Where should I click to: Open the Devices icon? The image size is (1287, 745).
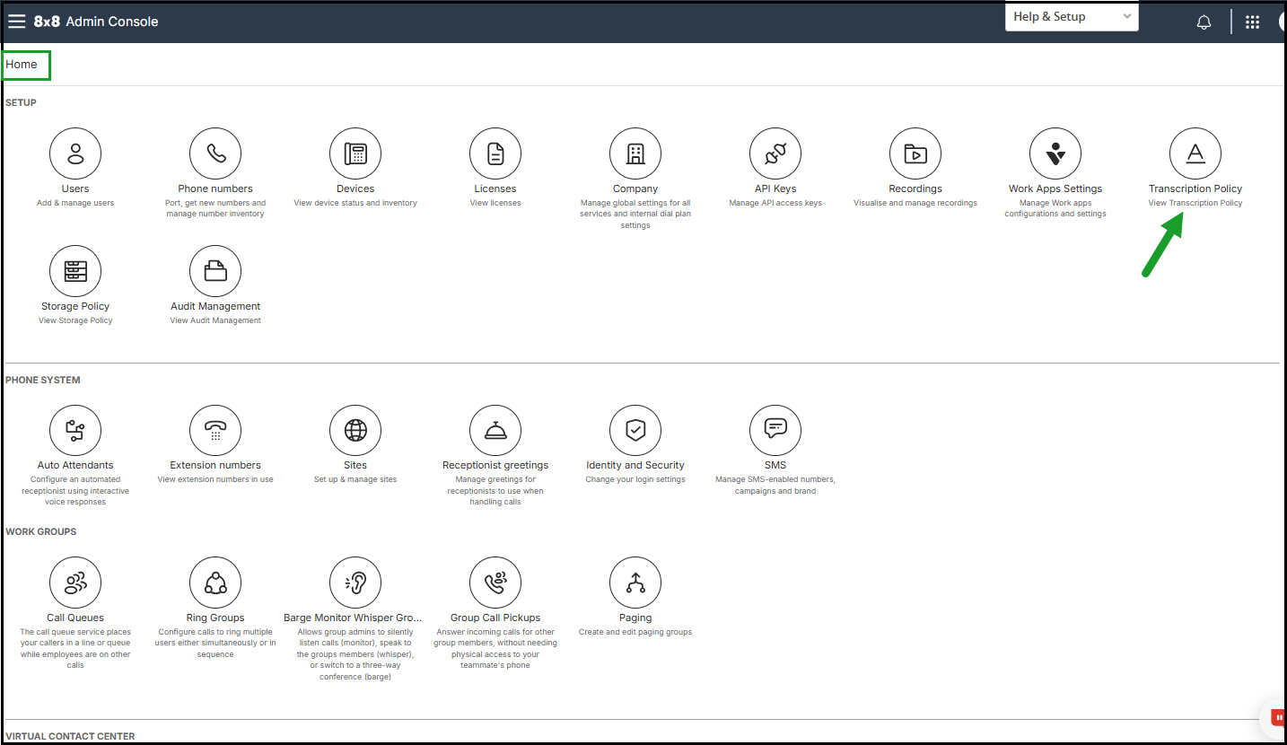(355, 153)
